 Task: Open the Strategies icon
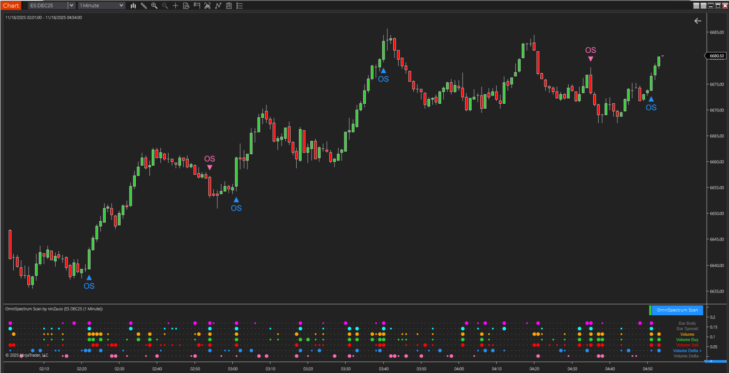pos(229,5)
